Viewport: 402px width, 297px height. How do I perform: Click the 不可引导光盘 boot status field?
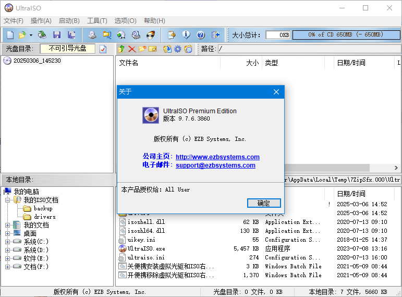coord(68,49)
